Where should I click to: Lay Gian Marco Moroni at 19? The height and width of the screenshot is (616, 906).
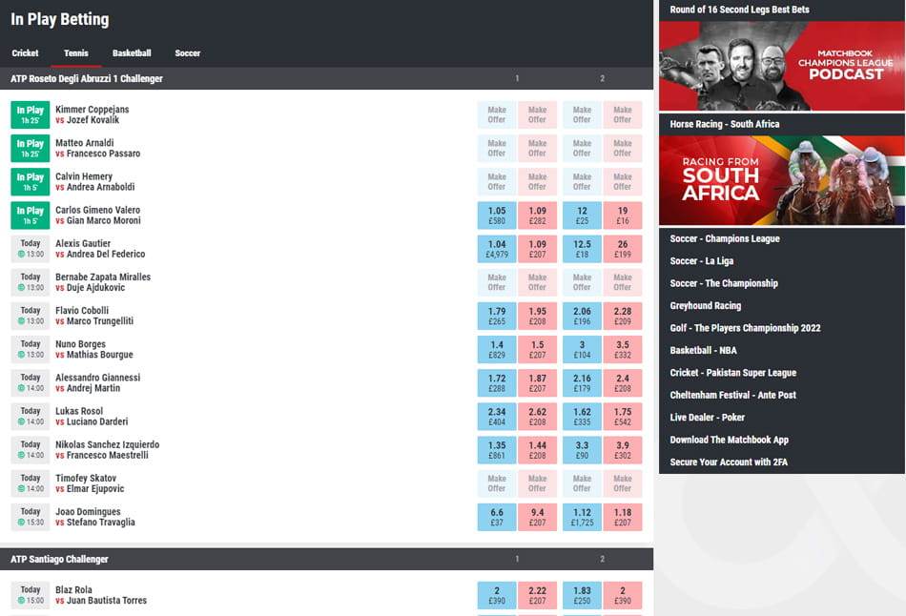(623, 215)
